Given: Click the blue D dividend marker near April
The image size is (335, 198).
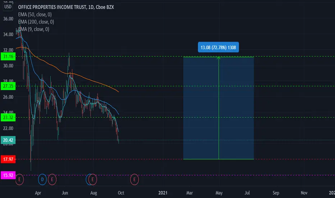Looking at the screenshot, I should (42, 179).
